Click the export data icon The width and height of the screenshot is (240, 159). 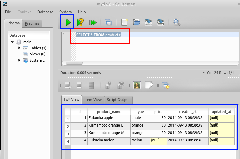point(149,85)
